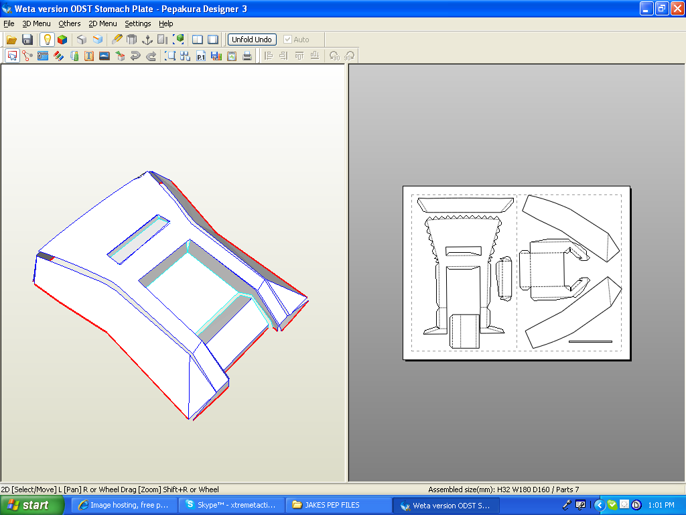Click the P.1 page number icon
Viewport: 686px width, 515px height.
pos(201,56)
